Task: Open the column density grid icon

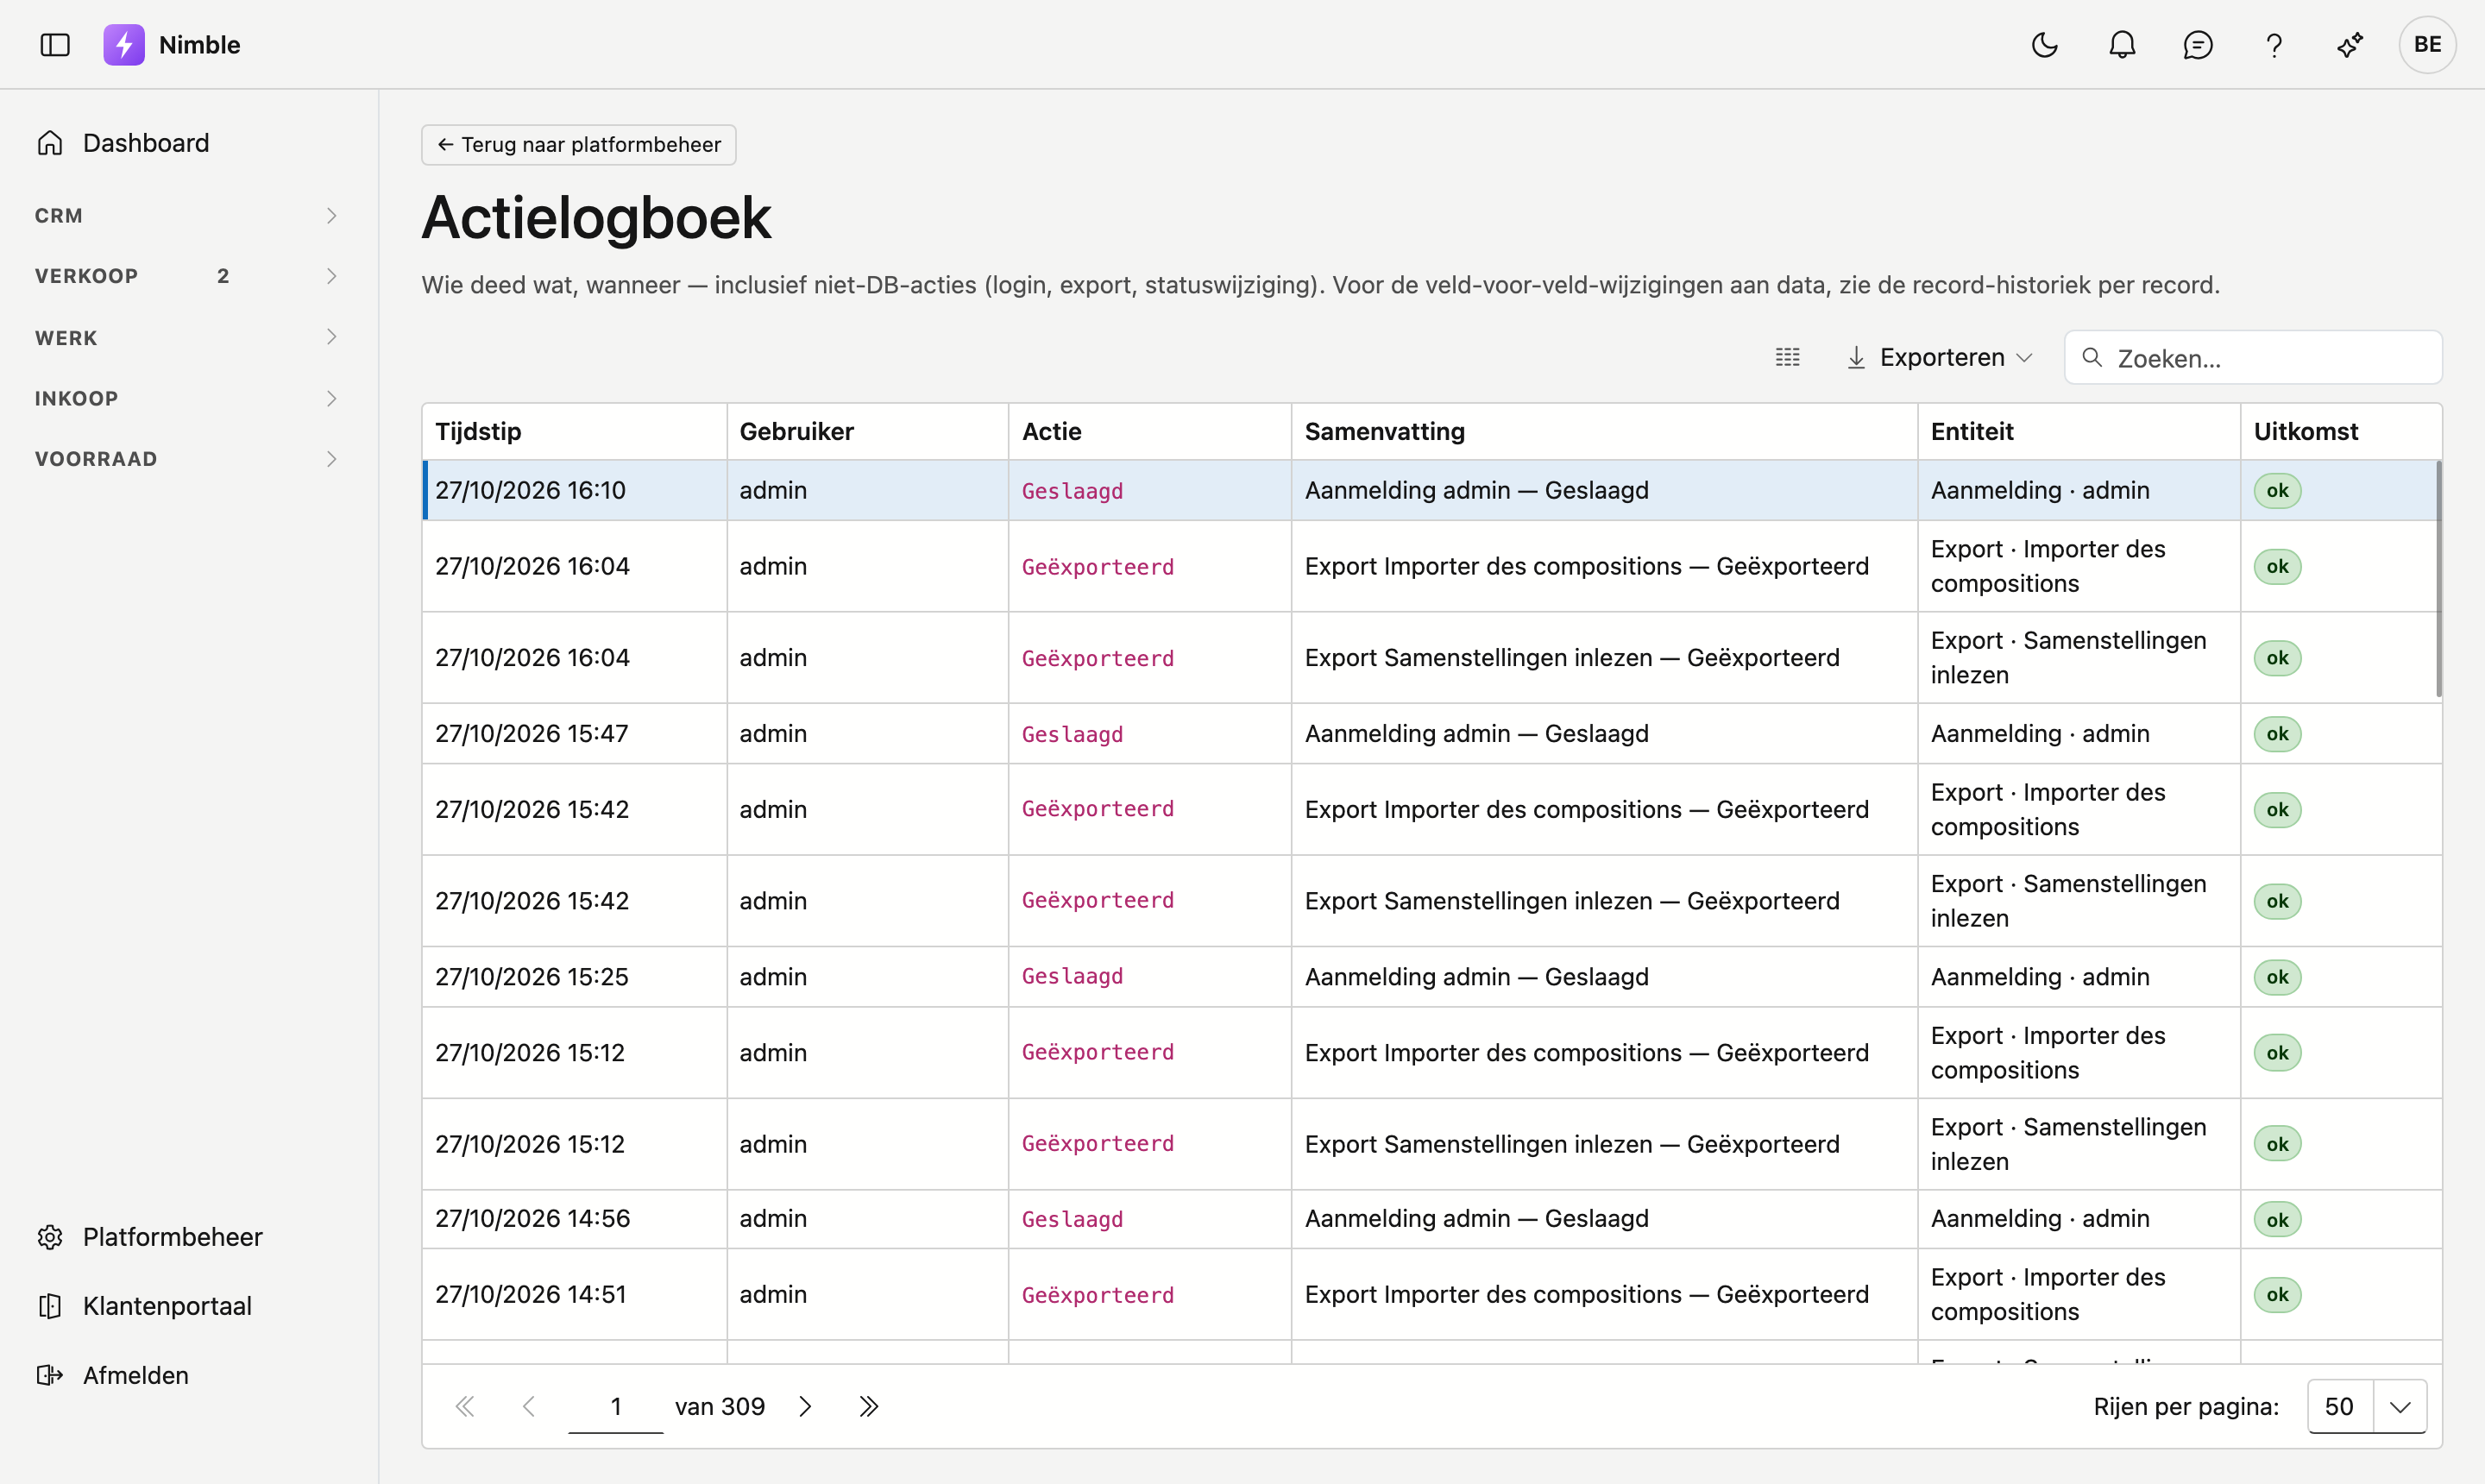Action: [x=1787, y=357]
